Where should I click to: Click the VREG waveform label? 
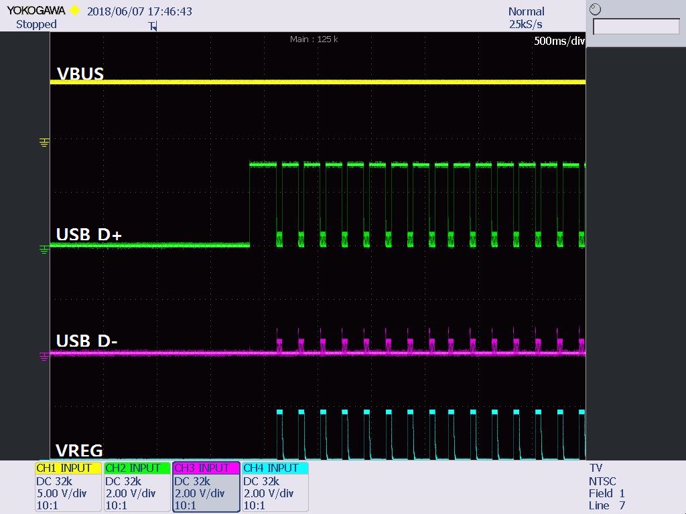coord(79,450)
